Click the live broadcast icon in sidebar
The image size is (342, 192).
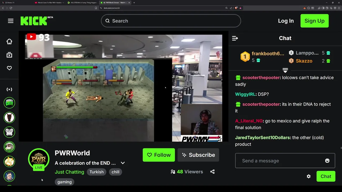(9, 89)
